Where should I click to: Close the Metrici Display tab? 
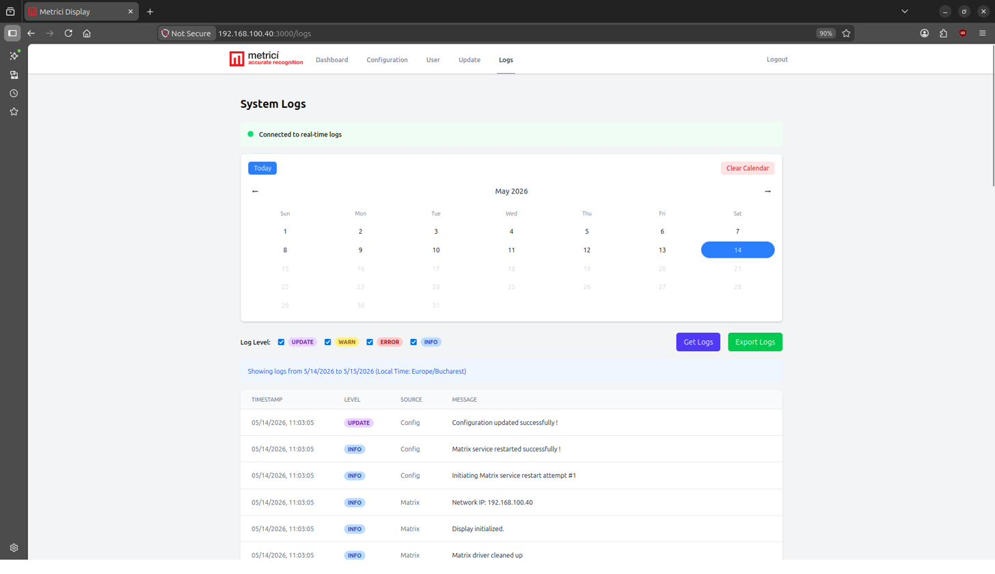(x=131, y=12)
